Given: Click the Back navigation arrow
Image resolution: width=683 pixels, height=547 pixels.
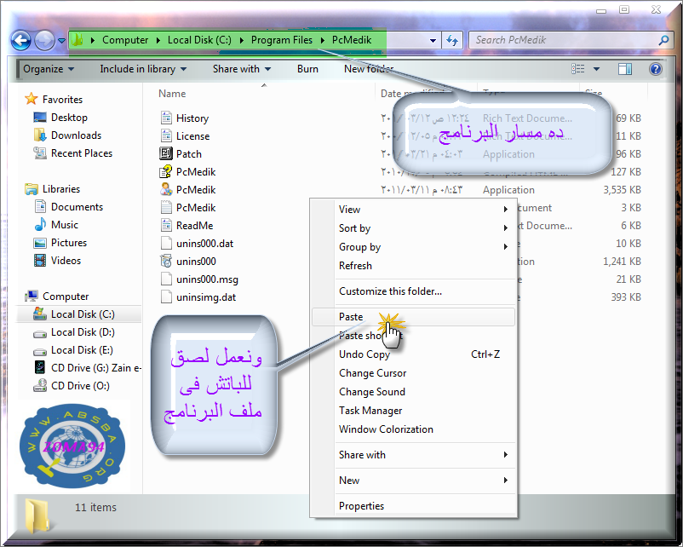Looking at the screenshot, I should pyautogui.click(x=20, y=41).
